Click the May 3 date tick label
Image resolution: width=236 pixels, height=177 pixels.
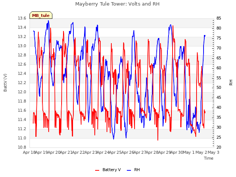pos(214,152)
